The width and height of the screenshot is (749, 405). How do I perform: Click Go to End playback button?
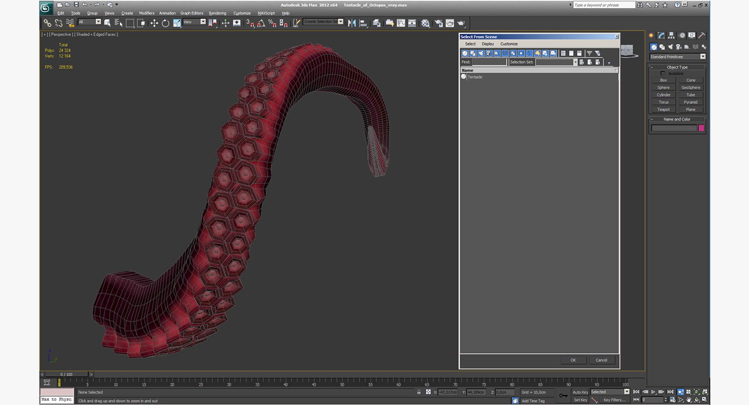pyautogui.click(x=670, y=392)
